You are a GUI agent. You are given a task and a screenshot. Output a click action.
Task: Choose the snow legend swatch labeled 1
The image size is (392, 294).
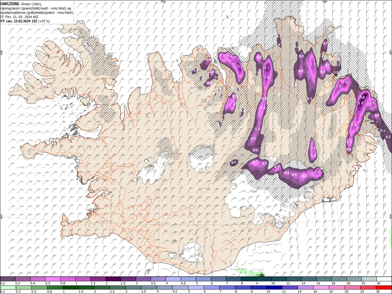tap(83, 279)
